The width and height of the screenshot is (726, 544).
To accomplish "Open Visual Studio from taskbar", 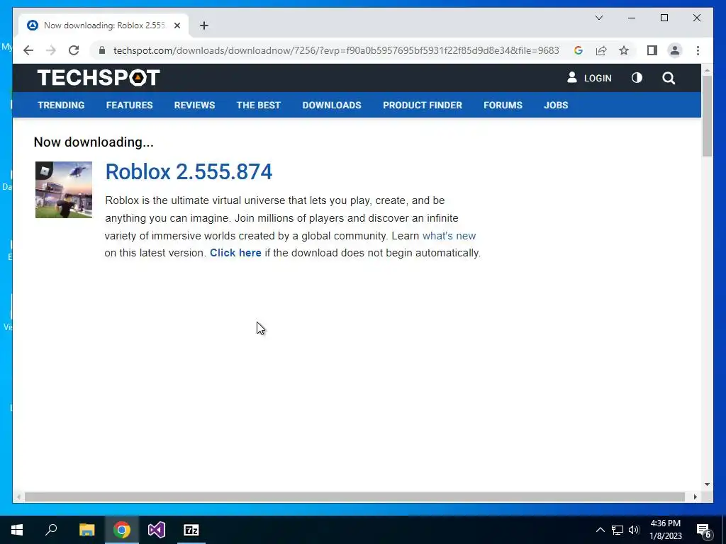I will click(x=157, y=530).
